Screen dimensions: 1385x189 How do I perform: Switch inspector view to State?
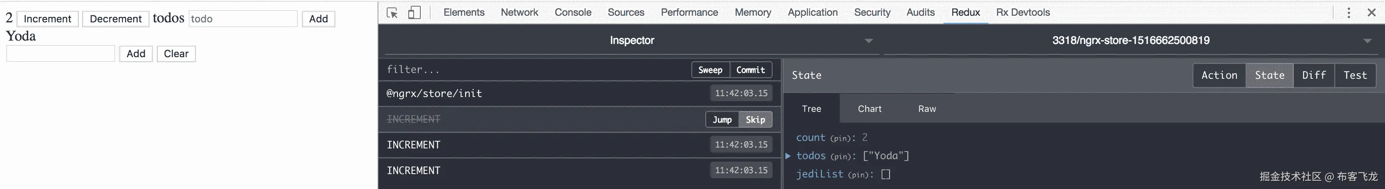(x=1269, y=75)
